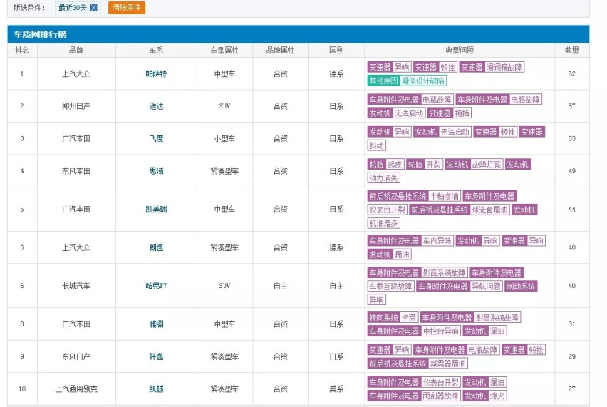607x407 pixels.
Task: Click the 车质网排行榜 panel title
Action: click(x=40, y=34)
